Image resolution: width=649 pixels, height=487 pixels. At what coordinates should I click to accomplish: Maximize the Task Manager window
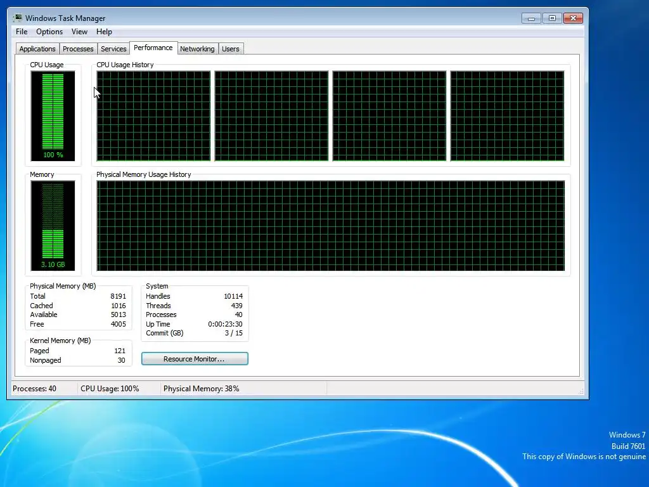(552, 18)
